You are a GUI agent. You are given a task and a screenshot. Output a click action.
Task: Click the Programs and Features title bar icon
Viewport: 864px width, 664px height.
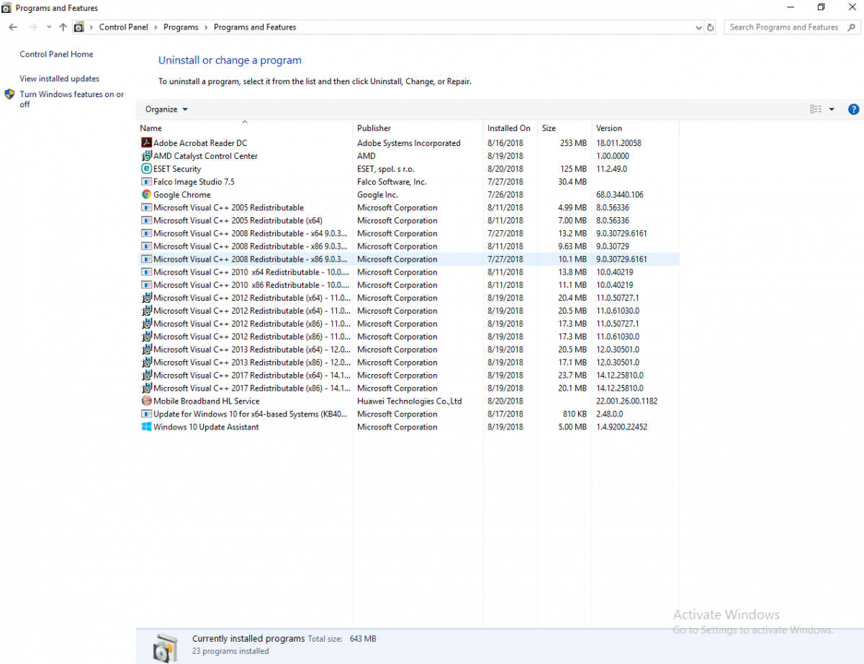coord(6,8)
